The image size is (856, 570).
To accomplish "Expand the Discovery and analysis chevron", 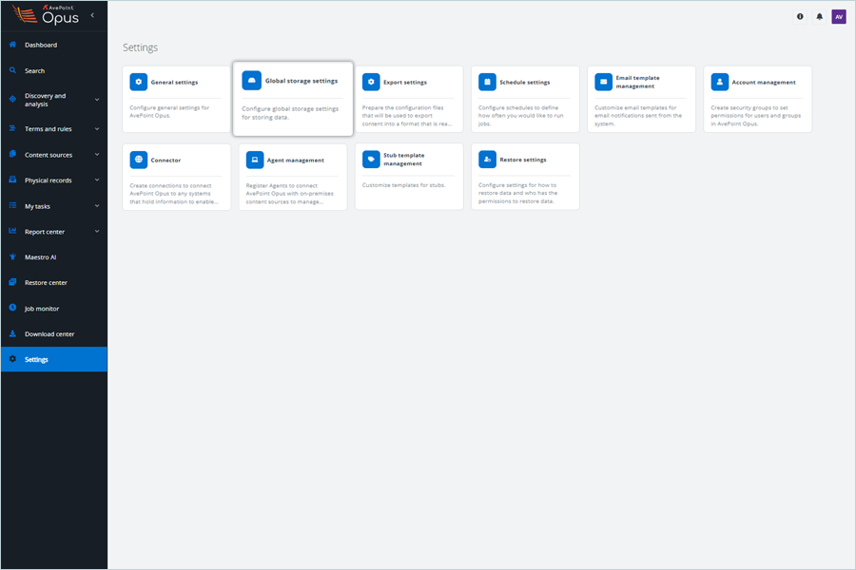I will 97,99.
